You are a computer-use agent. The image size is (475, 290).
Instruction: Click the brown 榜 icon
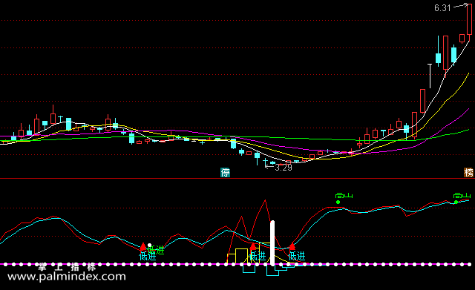468,173
